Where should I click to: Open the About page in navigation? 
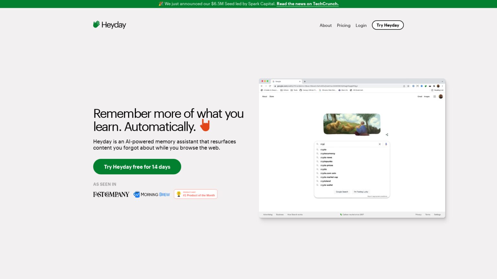(326, 26)
